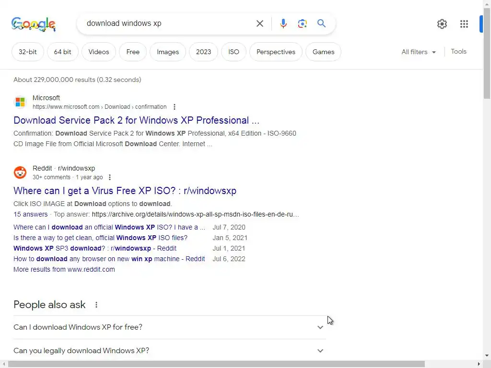Image resolution: width=491 pixels, height=368 pixels.
Task: Open 'Windows XP SP3 download?' Reddit link
Action: click(95, 249)
